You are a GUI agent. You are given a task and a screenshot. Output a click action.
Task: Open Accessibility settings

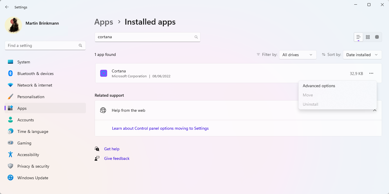45,155
